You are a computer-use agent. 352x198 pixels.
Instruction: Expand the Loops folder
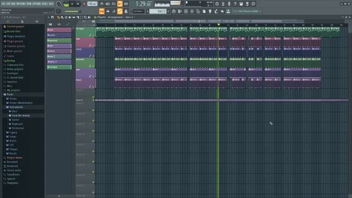tap(13, 136)
